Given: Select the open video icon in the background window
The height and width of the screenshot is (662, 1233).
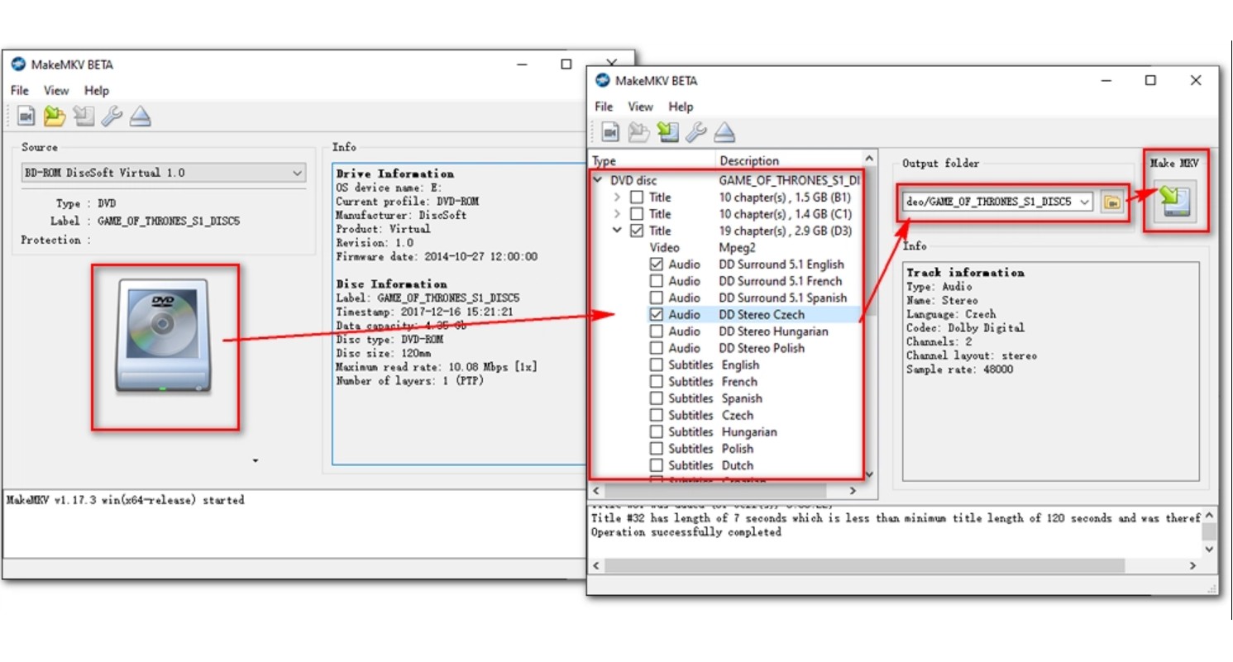Looking at the screenshot, I should 25,117.
